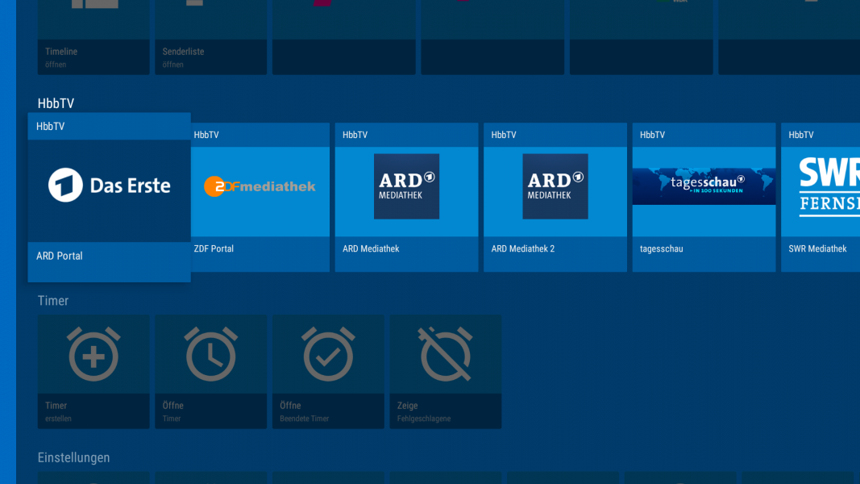Click the bright blue left sidebar strip
This screenshot has width=860, height=484.
[x=7, y=242]
